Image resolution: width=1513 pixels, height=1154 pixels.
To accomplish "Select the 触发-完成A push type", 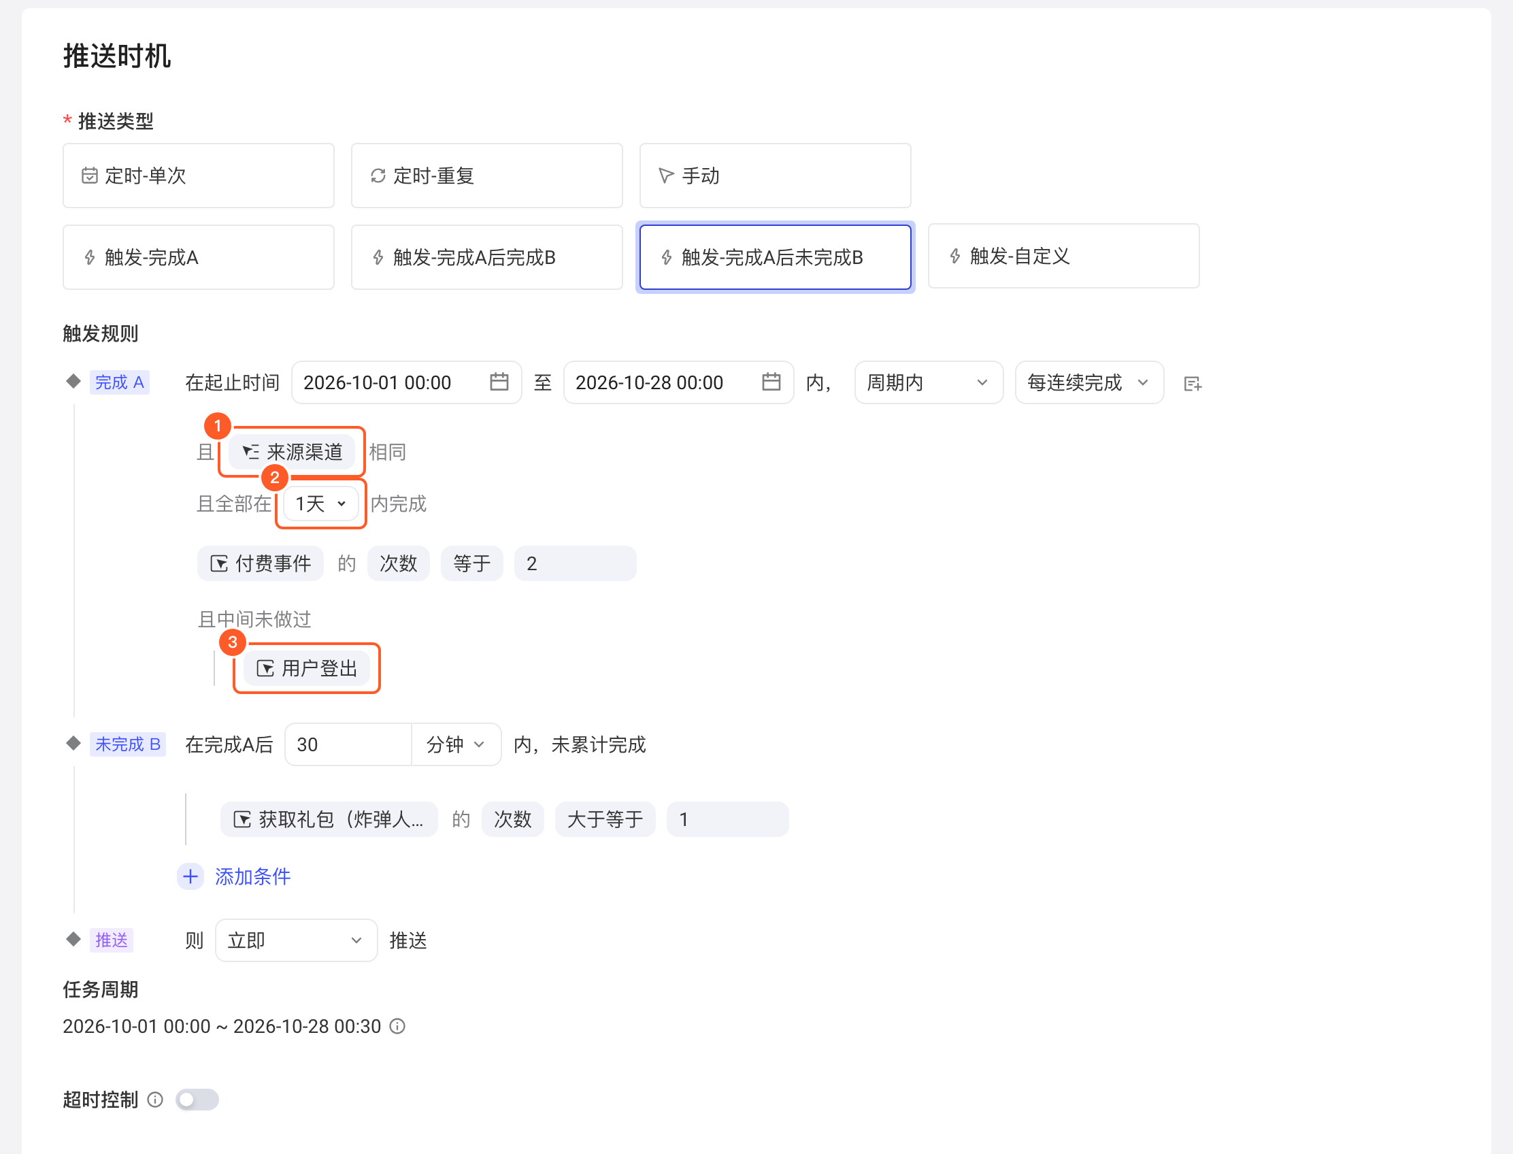I will click(x=199, y=258).
